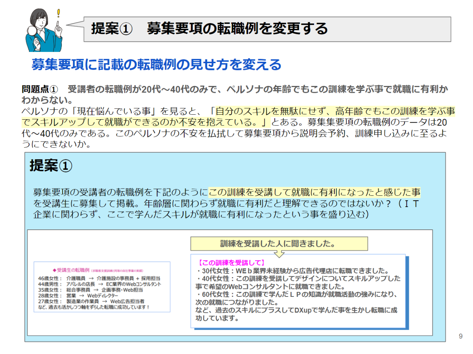Click the blue heading 募集要項に記載の転職例の見せ方を変える
The height and width of the screenshot is (354, 473).
click(x=156, y=65)
